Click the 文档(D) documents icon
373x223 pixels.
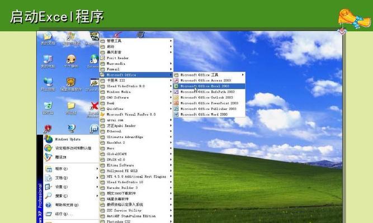click(49, 178)
